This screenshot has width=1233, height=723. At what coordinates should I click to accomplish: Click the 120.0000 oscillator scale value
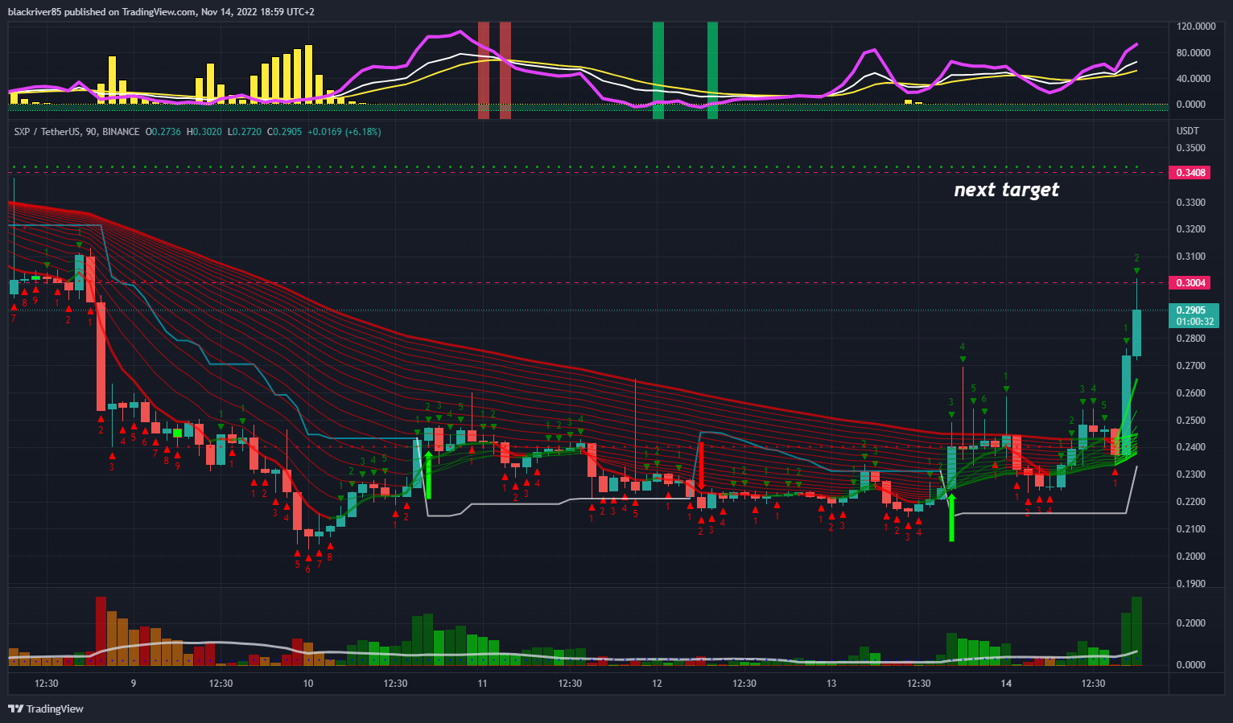point(1196,27)
